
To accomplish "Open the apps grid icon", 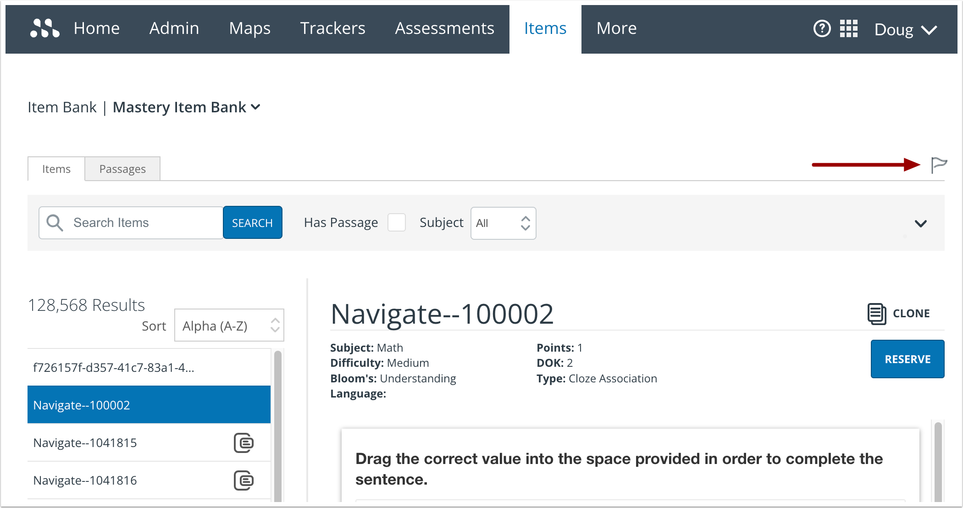I will tap(849, 28).
